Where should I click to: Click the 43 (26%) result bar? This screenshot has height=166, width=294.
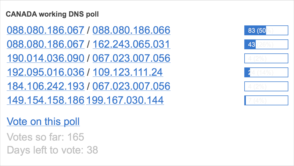coord(266,44)
